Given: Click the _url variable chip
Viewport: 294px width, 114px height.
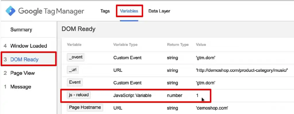Looking at the screenshot, I should pos(73,70).
